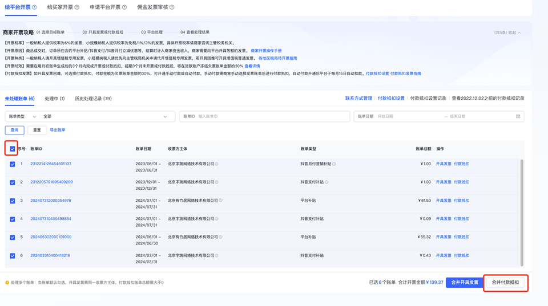548x306 pixels.
Task: Switch to 处理中 (1) tab
Action: tap(55, 99)
